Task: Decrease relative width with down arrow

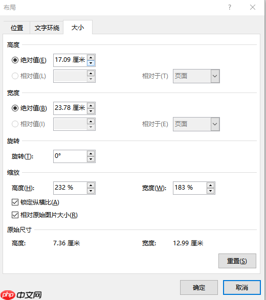Action: 91,127
